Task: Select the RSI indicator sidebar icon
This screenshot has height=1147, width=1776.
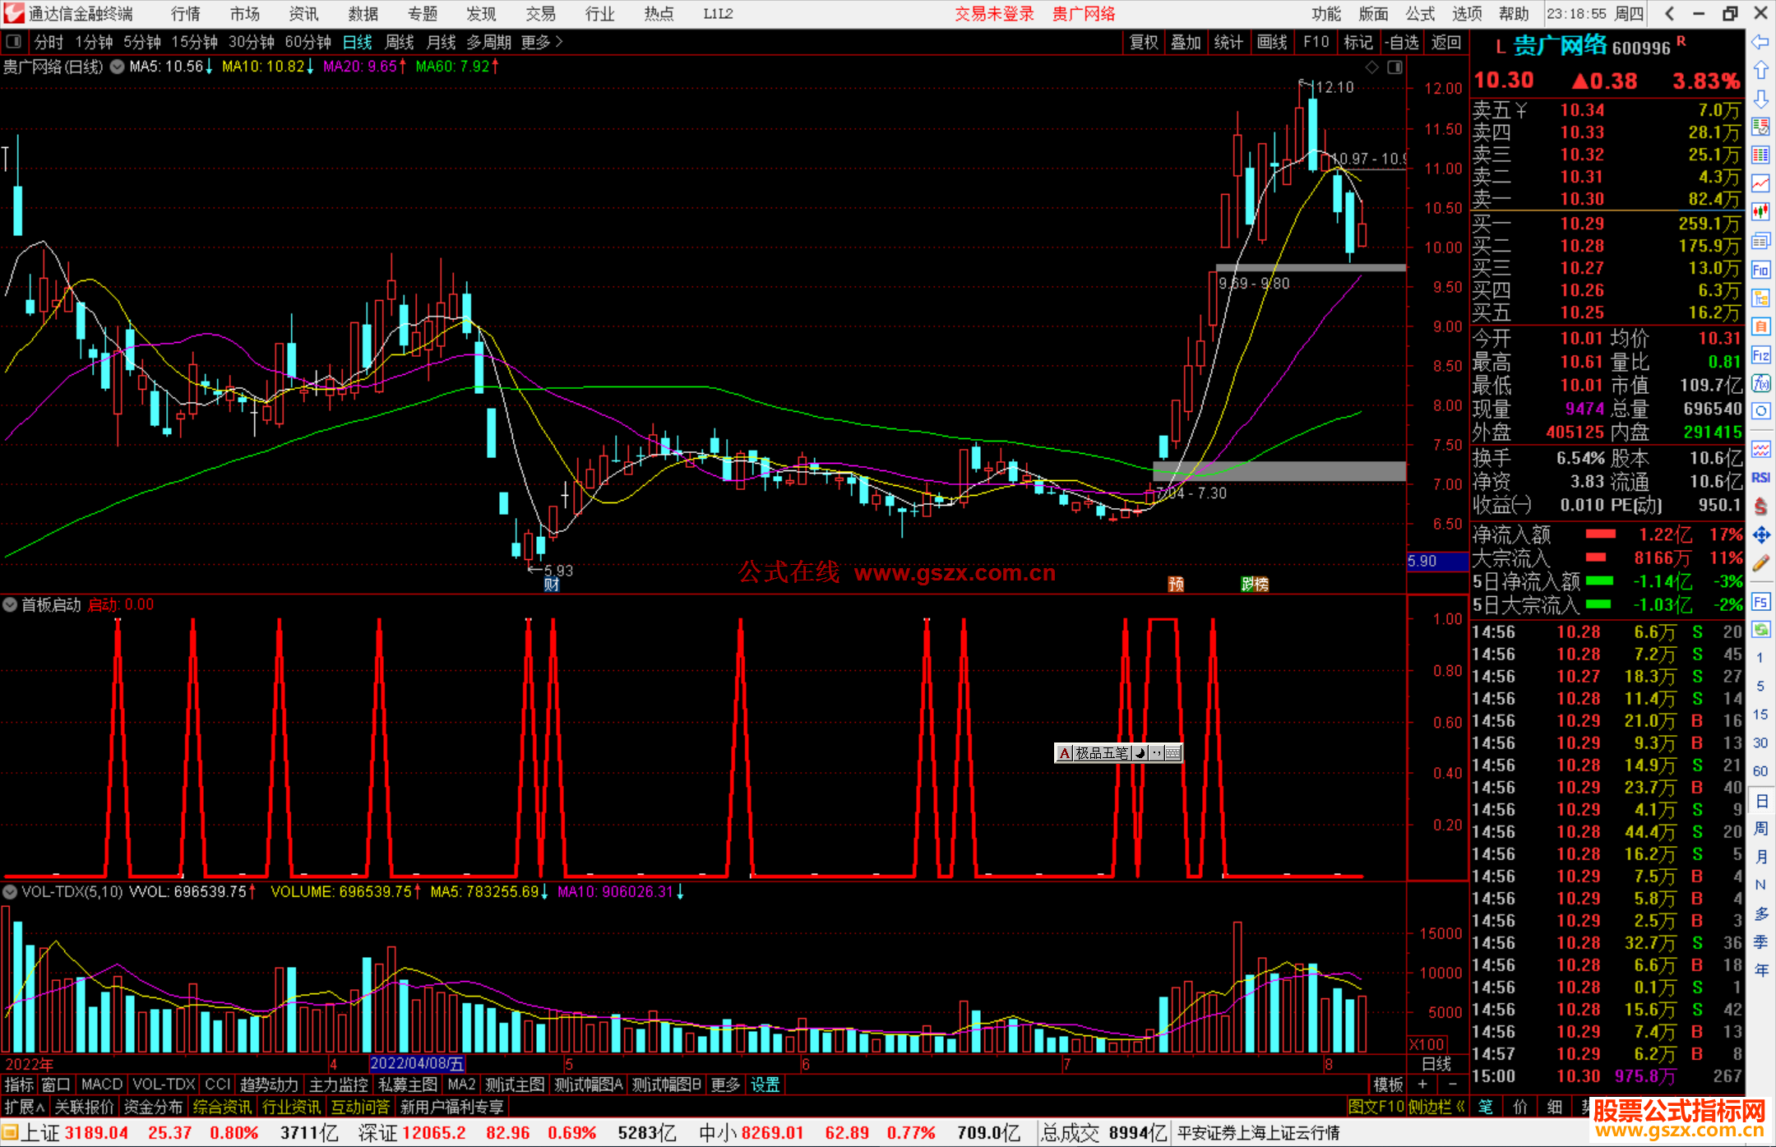Action: pyautogui.click(x=1760, y=478)
